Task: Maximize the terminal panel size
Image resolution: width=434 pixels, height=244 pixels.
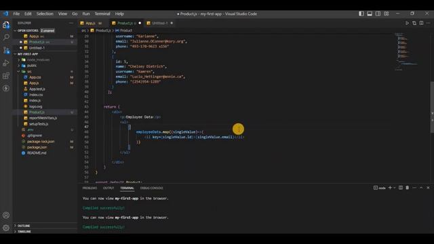Action: pyautogui.click(x=421, y=188)
